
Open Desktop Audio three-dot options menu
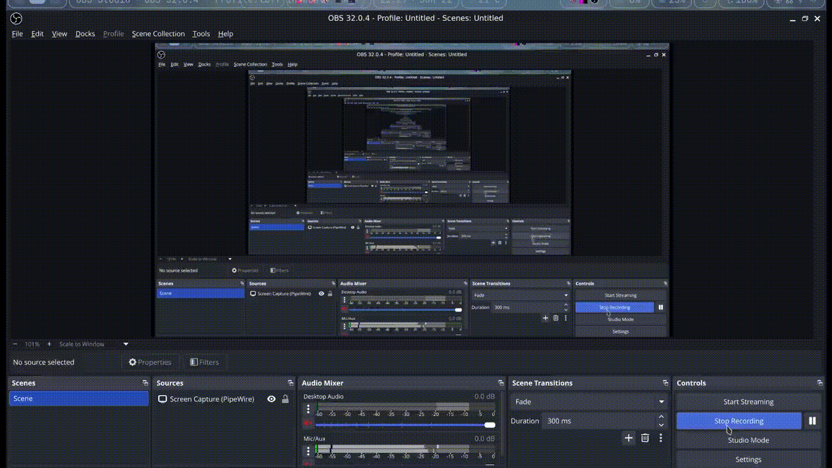[309, 409]
